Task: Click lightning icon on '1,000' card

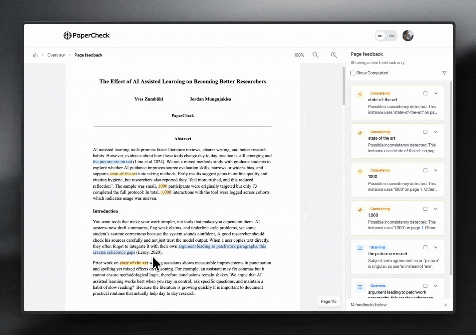Action: click(360, 210)
